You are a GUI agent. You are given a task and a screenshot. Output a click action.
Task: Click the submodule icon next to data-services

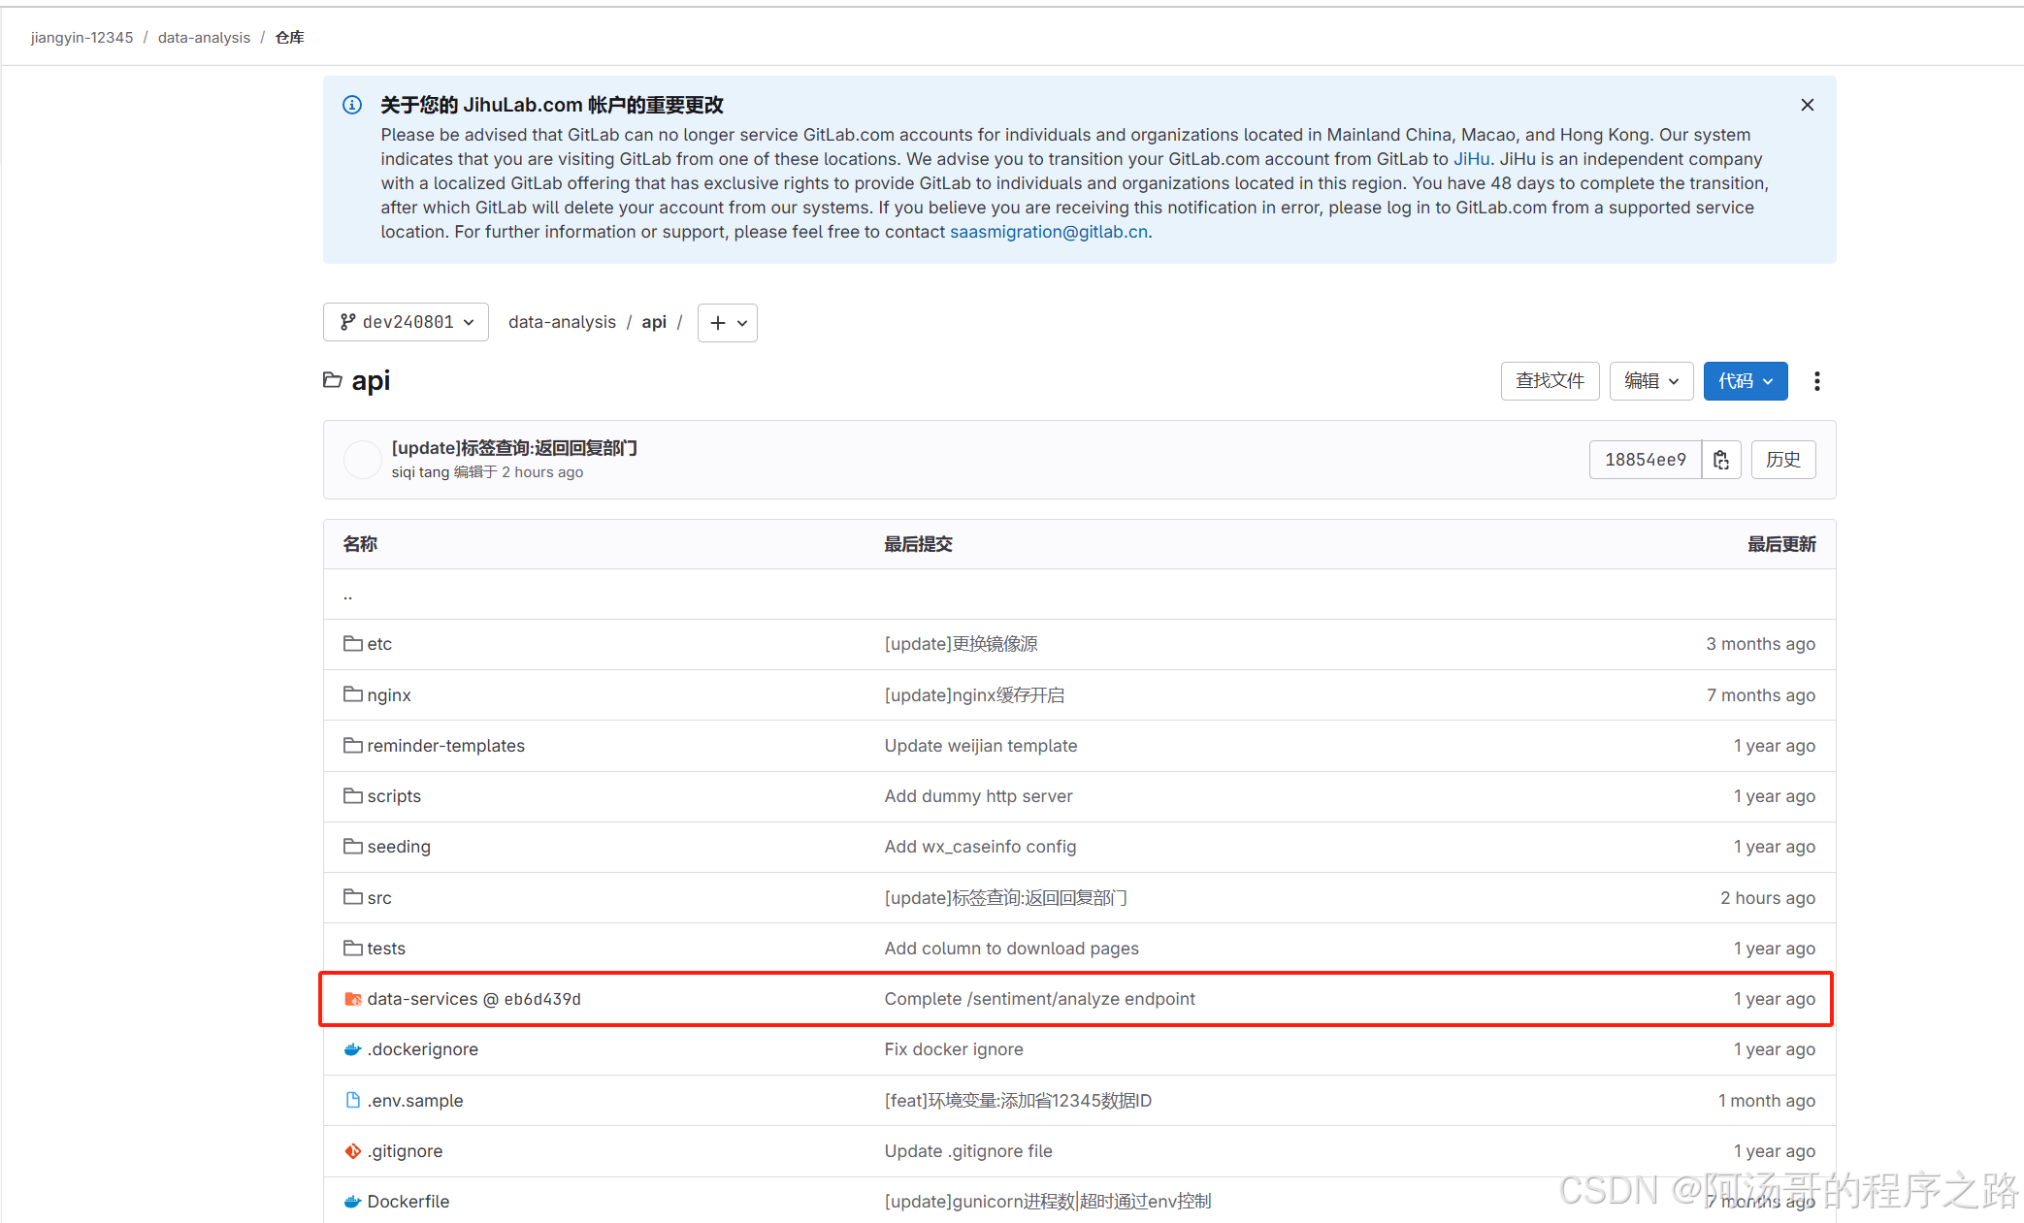pyautogui.click(x=352, y=998)
